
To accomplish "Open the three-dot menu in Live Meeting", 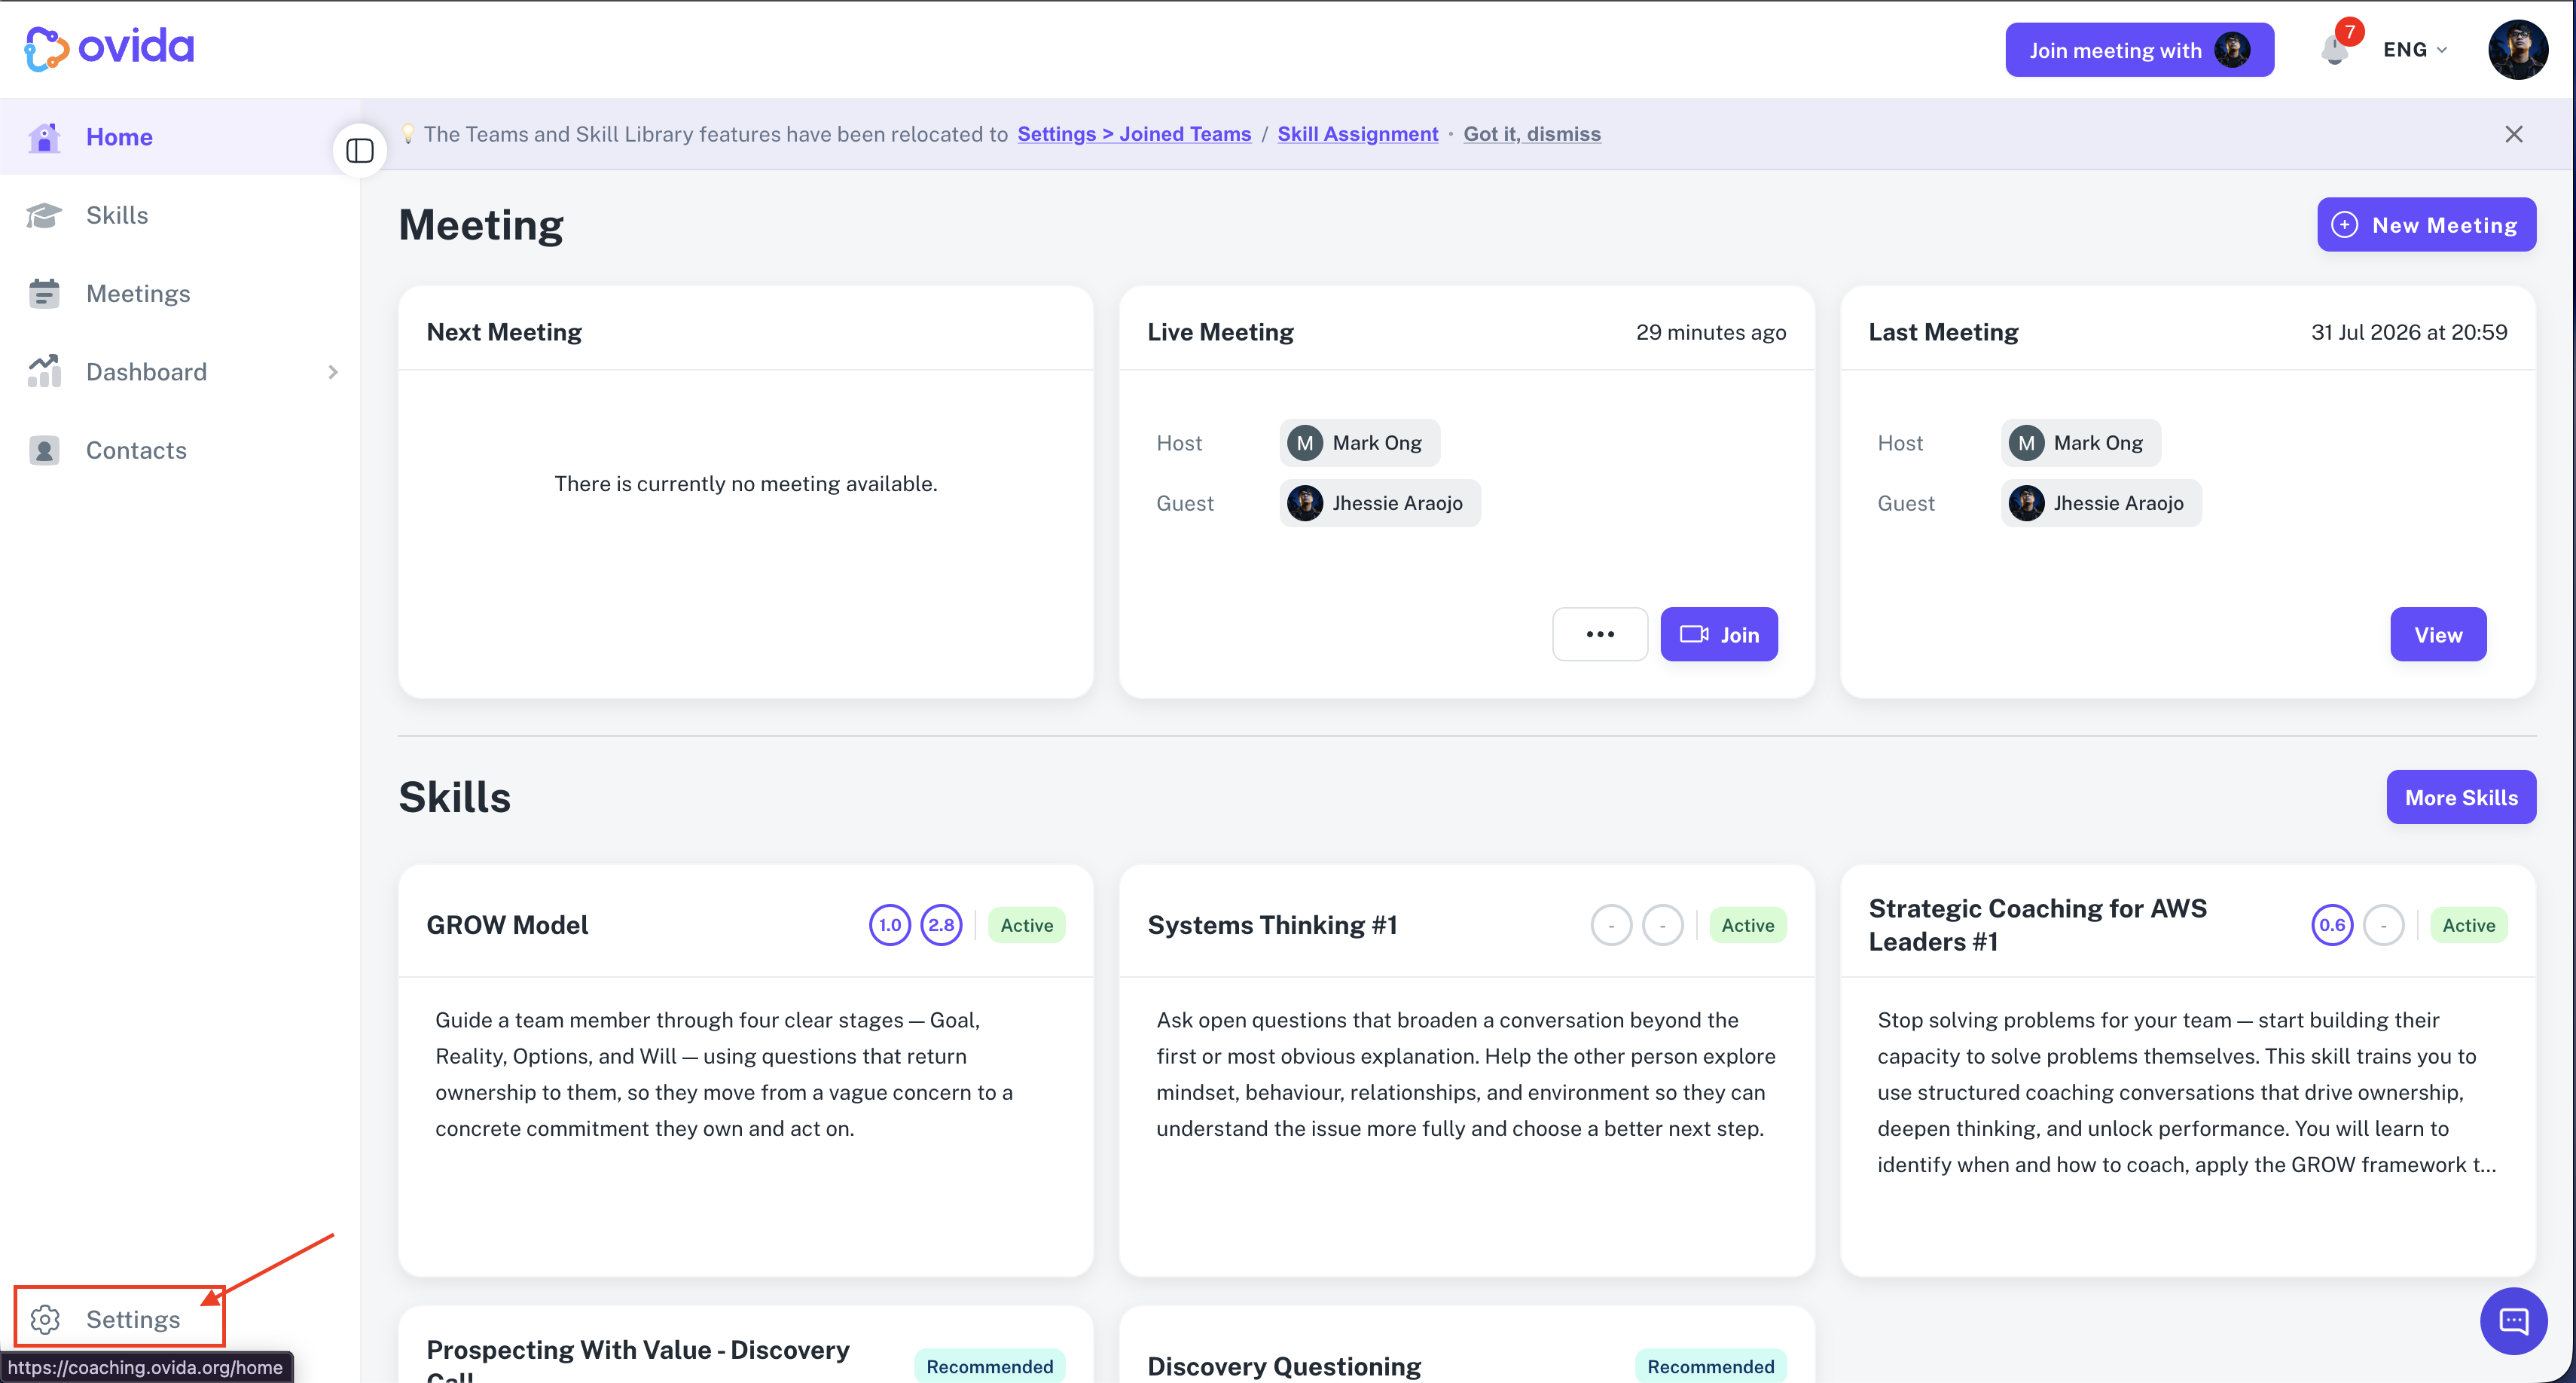I will click(1600, 634).
